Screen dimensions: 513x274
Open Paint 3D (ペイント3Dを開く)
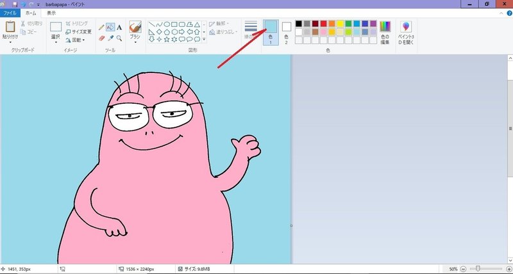pos(406,33)
